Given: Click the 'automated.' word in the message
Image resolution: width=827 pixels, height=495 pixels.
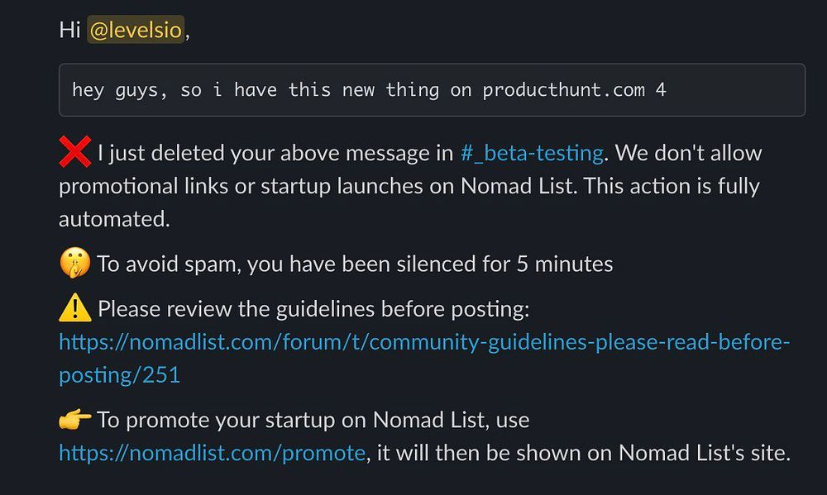Looking at the screenshot, I should click(x=114, y=219).
